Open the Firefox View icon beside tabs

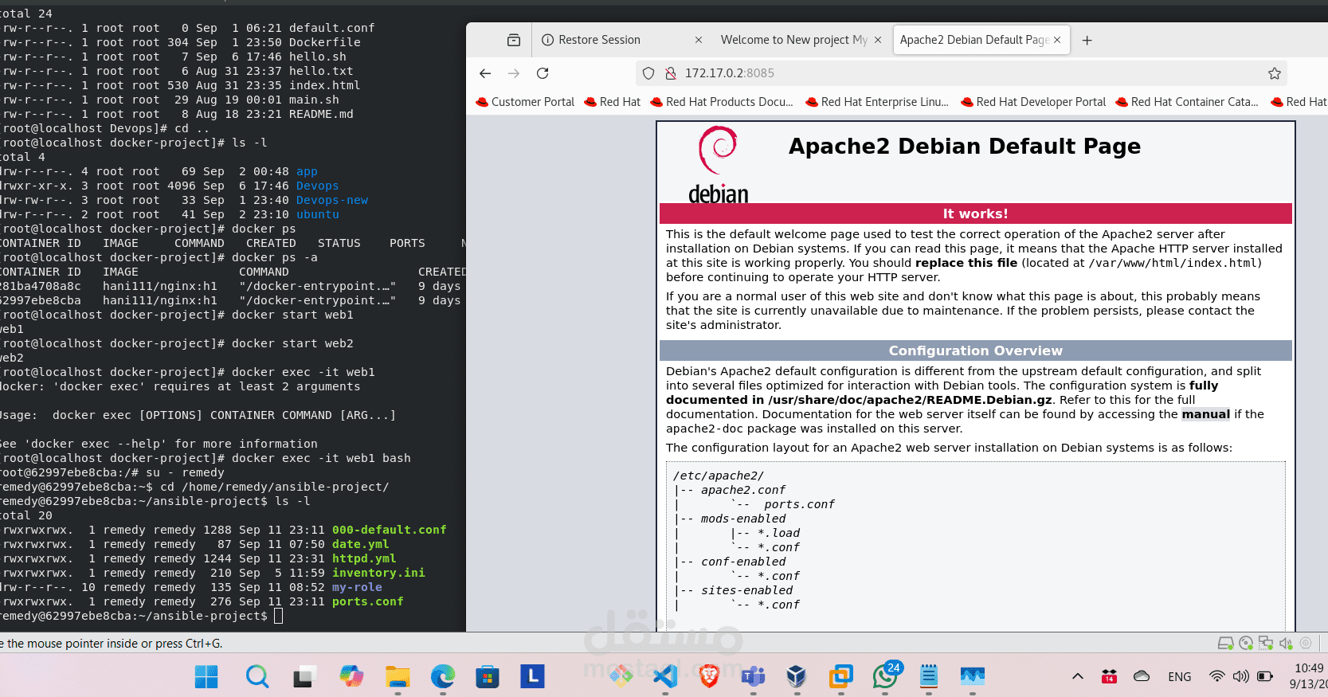pos(514,40)
